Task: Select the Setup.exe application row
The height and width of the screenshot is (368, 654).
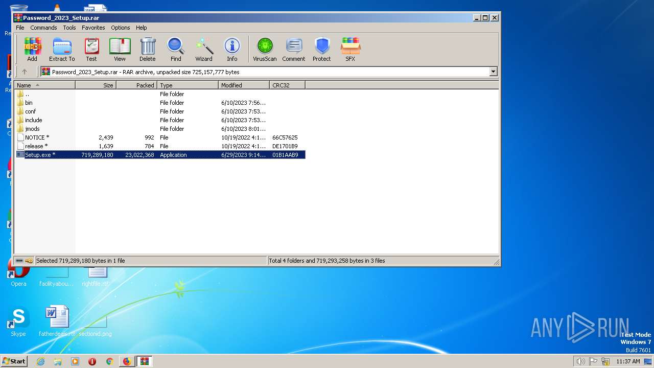Action: click(160, 155)
